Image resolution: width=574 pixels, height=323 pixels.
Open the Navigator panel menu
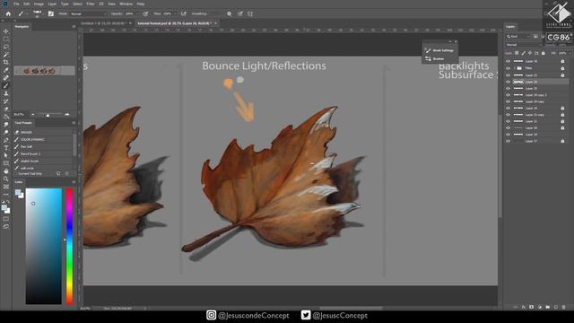pos(74,26)
